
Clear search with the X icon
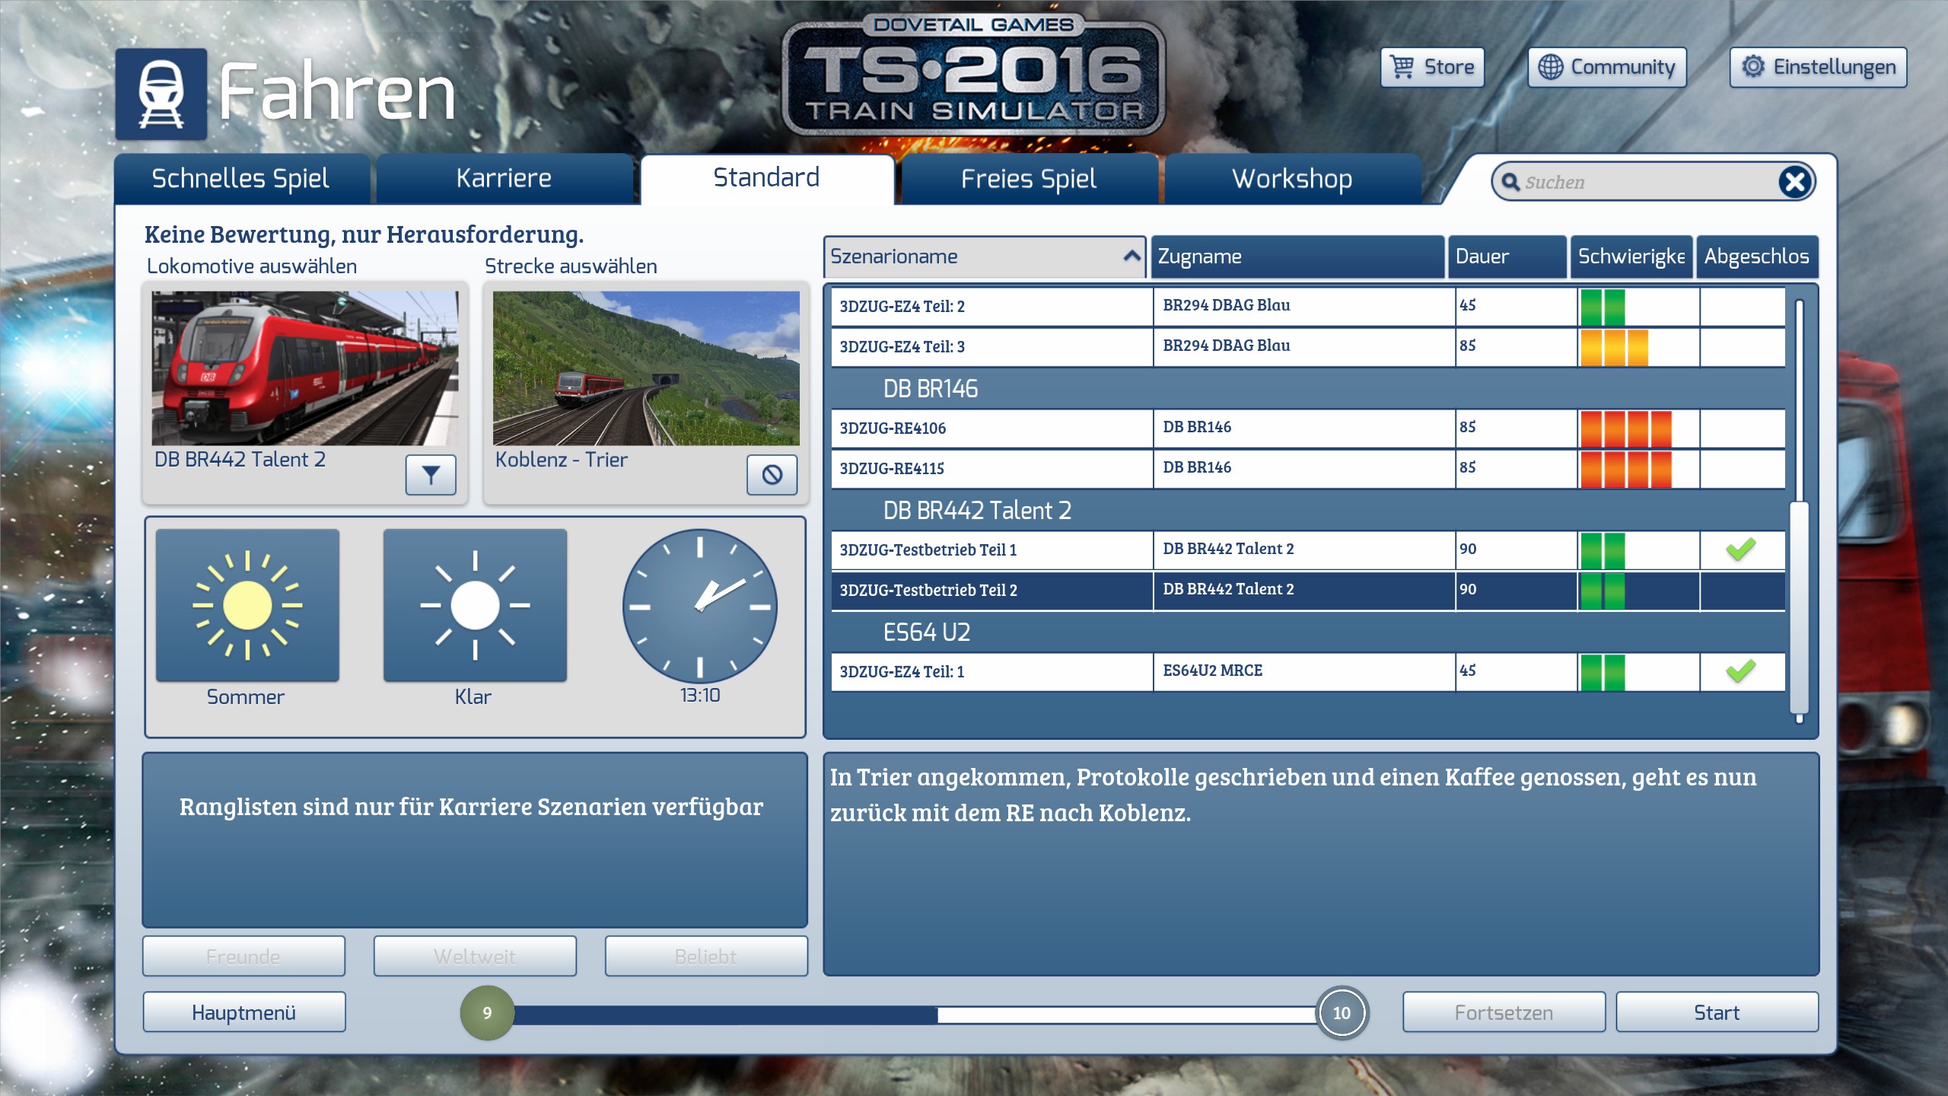[x=1795, y=182]
